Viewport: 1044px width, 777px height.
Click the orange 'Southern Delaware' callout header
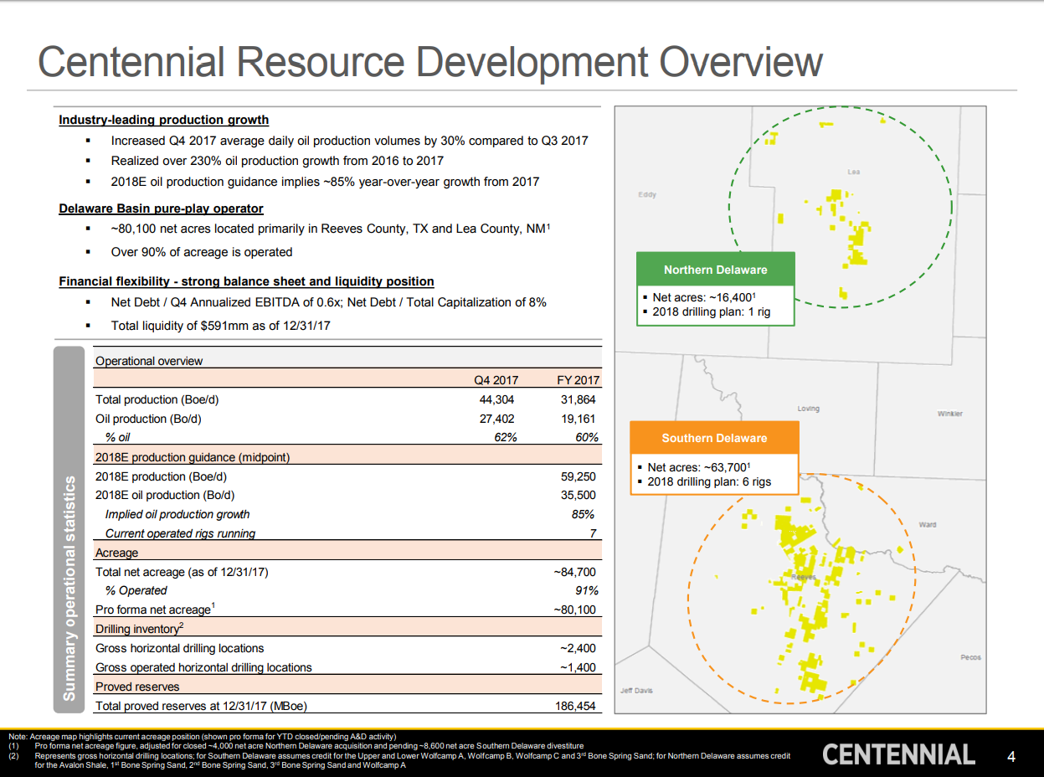[x=714, y=438]
